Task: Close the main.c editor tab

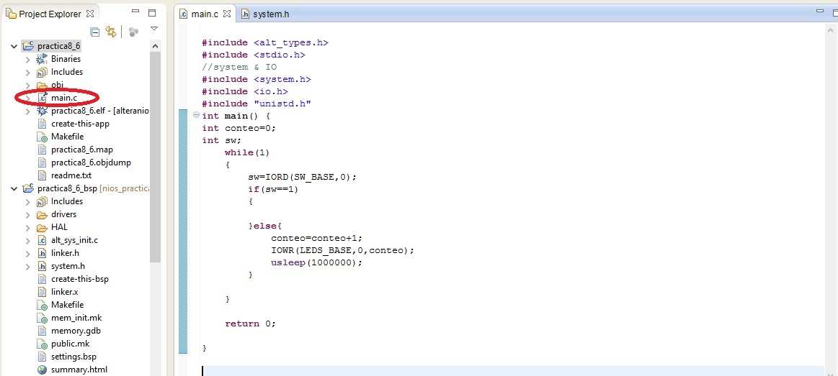Action: point(226,14)
